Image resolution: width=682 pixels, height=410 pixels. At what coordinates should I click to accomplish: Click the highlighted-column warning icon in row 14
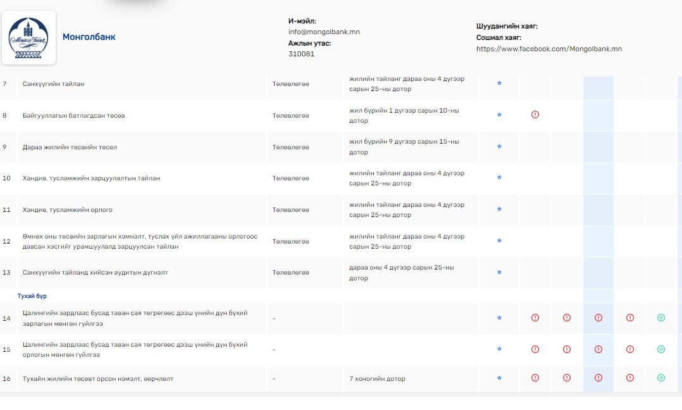(598, 318)
